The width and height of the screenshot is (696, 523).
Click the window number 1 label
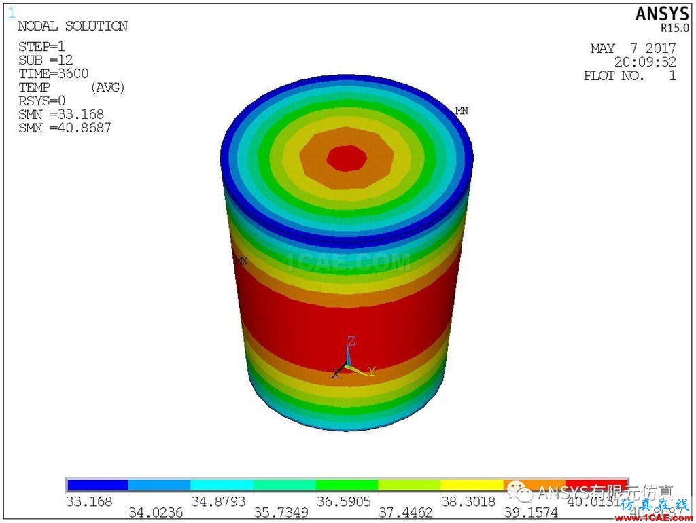point(12,14)
